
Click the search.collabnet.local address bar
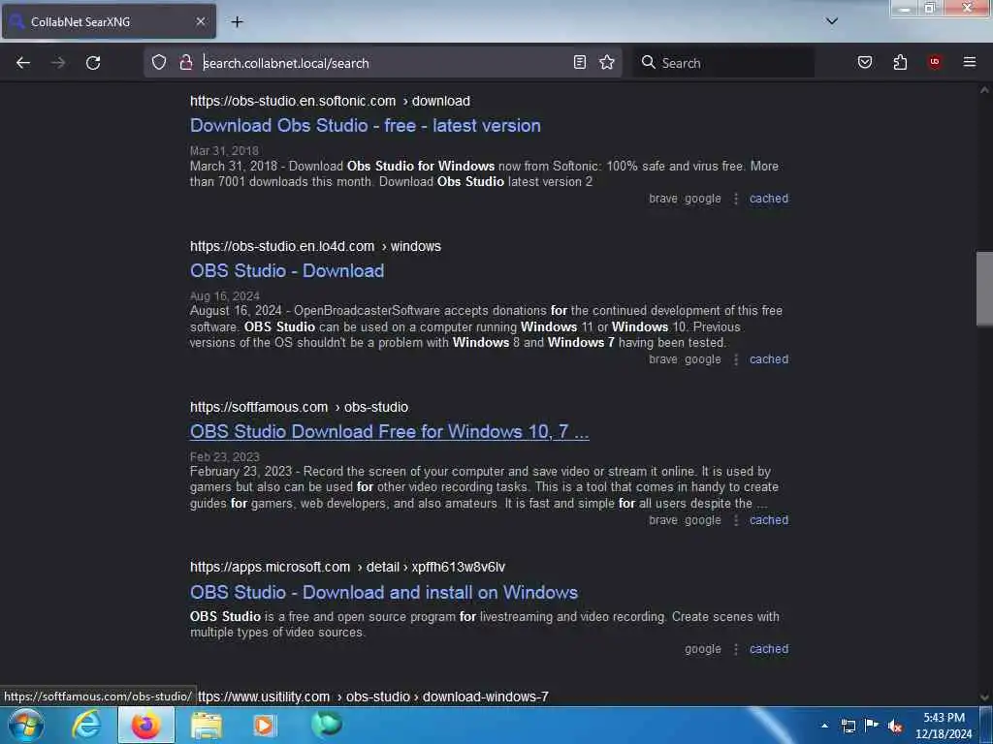383,63
